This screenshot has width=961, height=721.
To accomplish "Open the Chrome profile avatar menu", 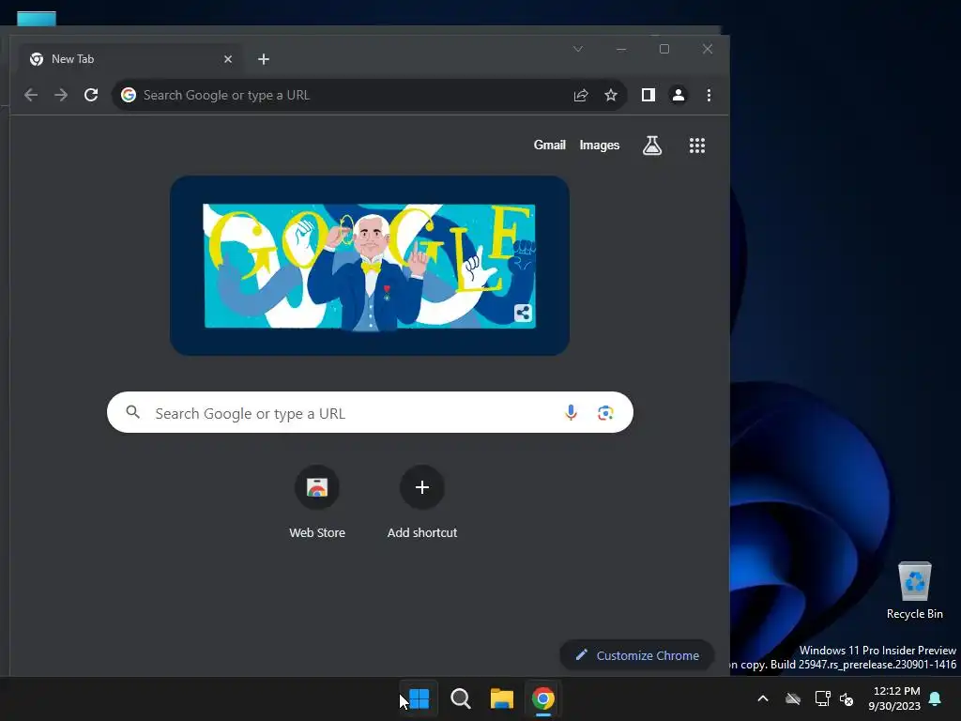I will pos(678,95).
